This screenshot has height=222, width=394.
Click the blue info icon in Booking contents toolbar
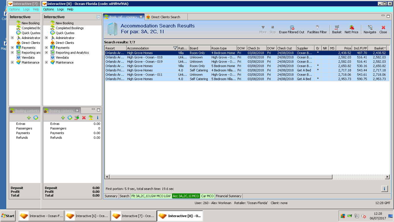click(98, 118)
